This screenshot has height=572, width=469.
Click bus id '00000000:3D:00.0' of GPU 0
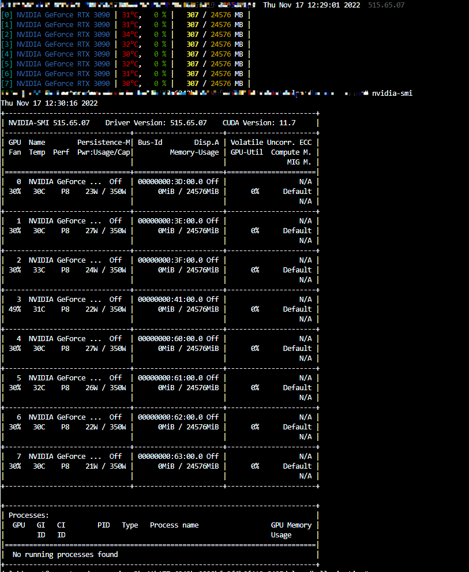pos(170,182)
